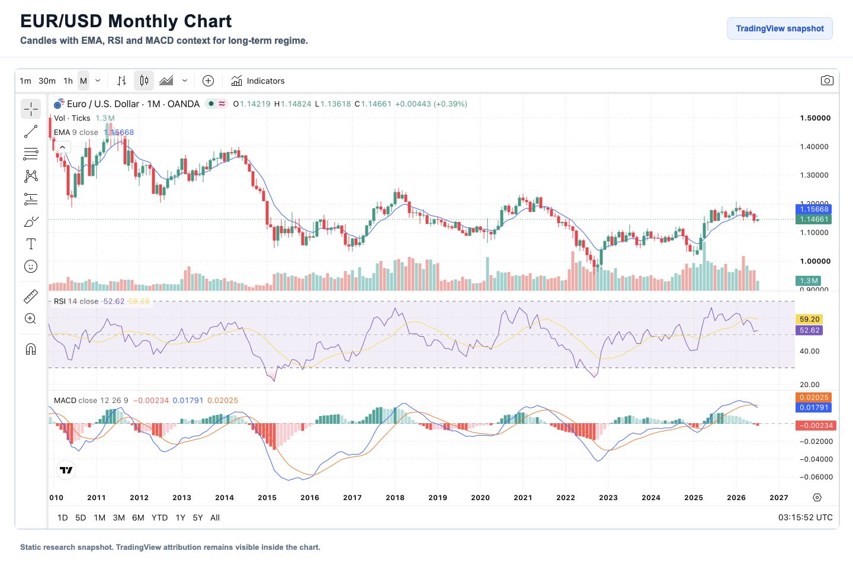Open the Indicators dialog

click(258, 80)
